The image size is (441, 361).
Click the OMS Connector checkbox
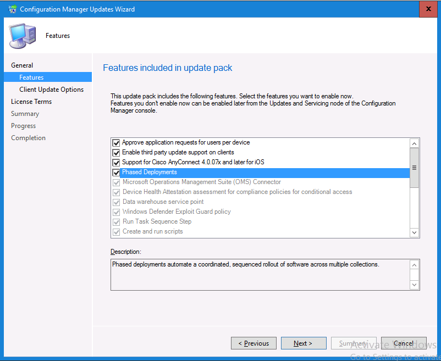(x=116, y=182)
